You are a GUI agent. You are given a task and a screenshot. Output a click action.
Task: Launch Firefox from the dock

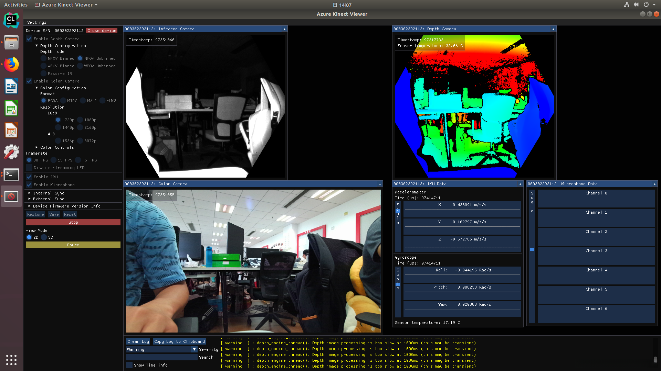point(11,64)
